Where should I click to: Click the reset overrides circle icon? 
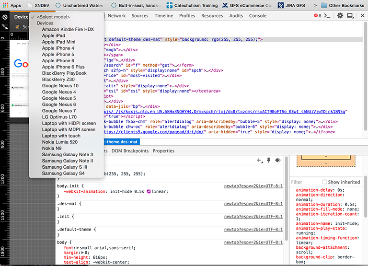(x=5, y=17)
